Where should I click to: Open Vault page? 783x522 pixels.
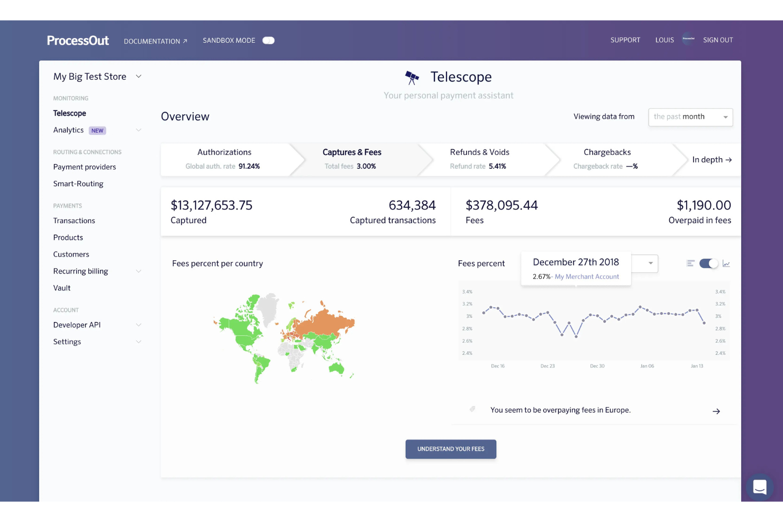[62, 288]
